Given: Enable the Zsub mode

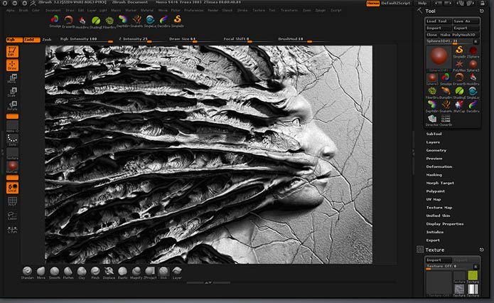Looking at the screenshot, I should click(x=47, y=40).
